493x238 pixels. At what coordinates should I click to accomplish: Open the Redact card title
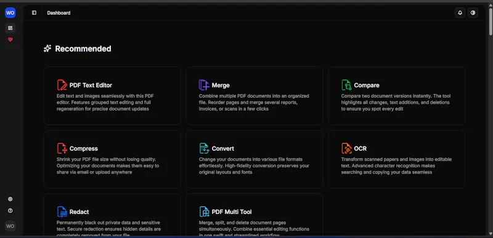tap(79, 212)
